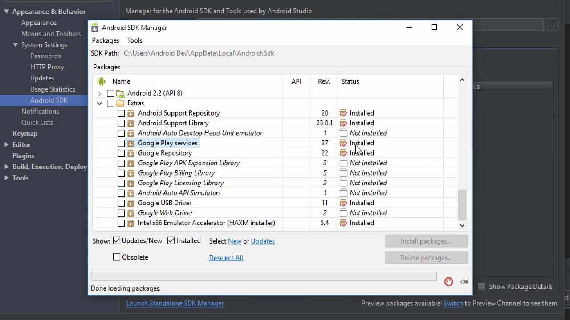Click installed status icon for Google USB Driver
This screenshot has height=320, width=570.
point(343,203)
